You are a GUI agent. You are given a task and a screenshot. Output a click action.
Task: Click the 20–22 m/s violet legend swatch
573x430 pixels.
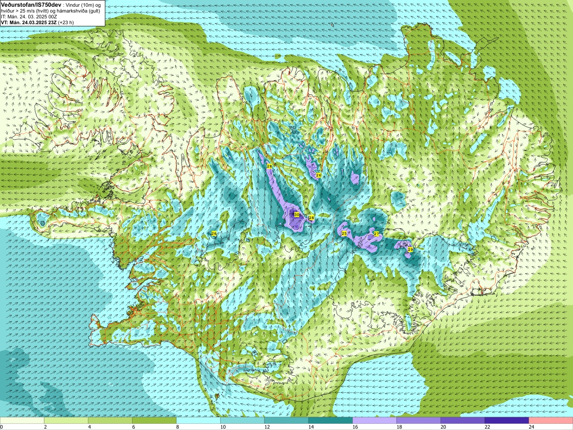463,421
